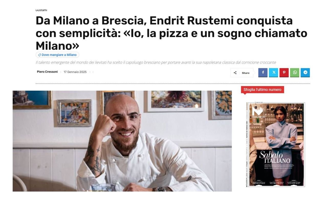Click the italic subtitle about the lievitati talent
The height and width of the screenshot is (201, 320).
click(x=156, y=63)
